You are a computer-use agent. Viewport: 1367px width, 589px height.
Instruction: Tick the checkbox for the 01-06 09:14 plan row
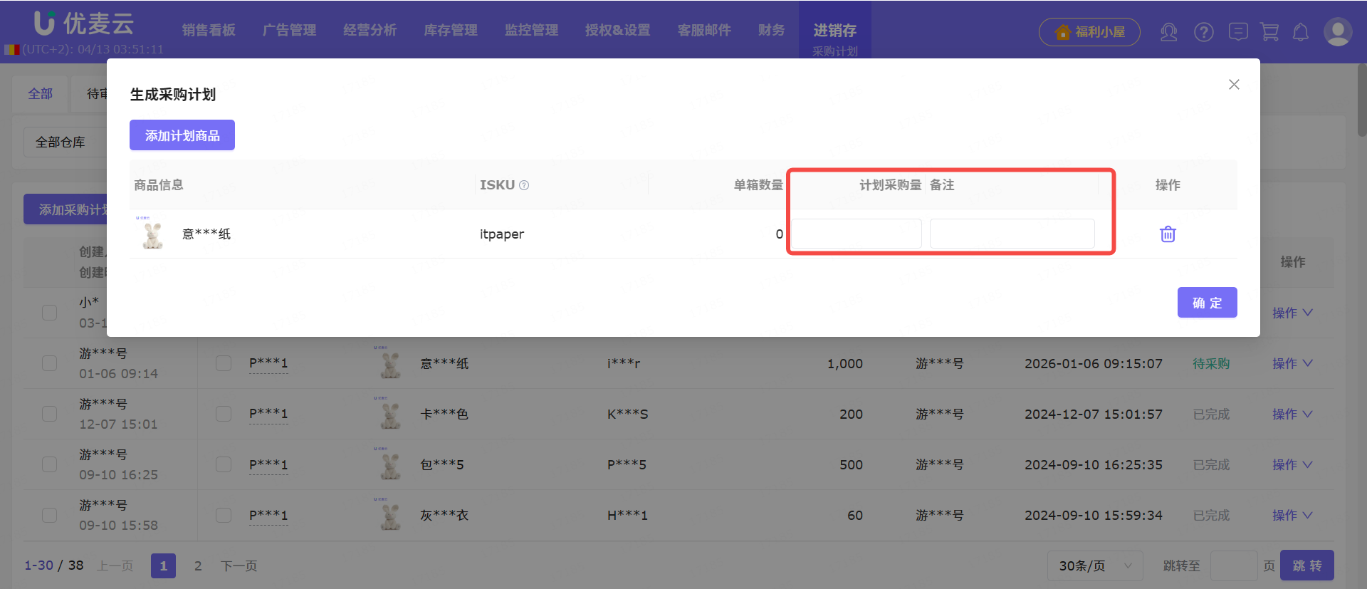pyautogui.click(x=49, y=363)
